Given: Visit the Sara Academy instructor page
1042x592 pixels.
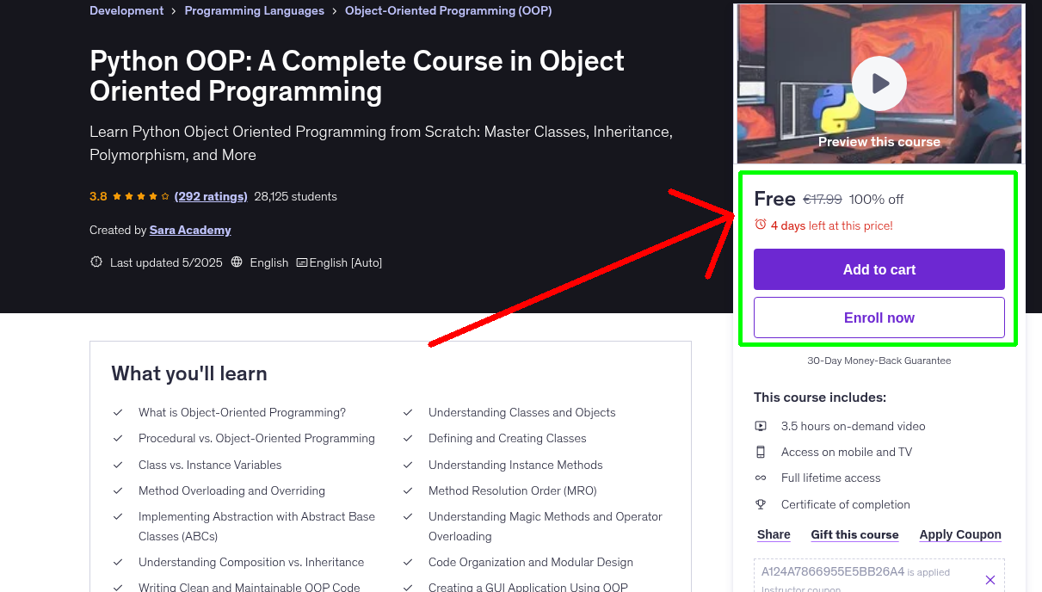Looking at the screenshot, I should [189, 230].
